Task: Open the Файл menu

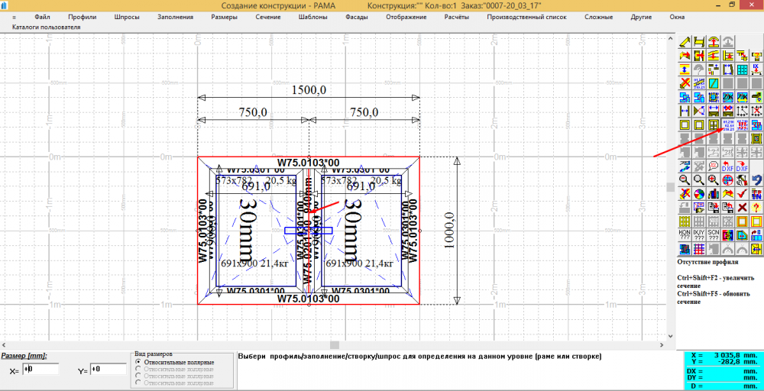Action: 42,17
